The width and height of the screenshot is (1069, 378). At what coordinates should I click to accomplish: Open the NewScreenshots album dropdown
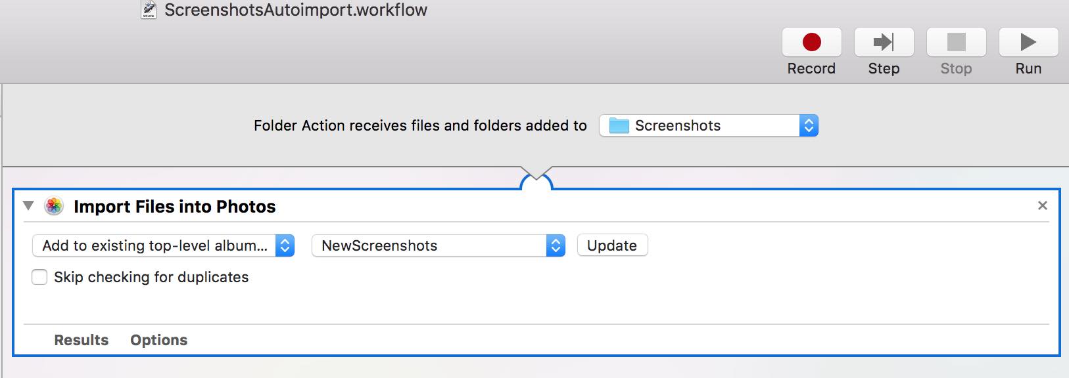[438, 245]
